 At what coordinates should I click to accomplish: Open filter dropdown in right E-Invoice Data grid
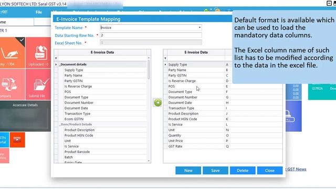[x=165, y=58]
